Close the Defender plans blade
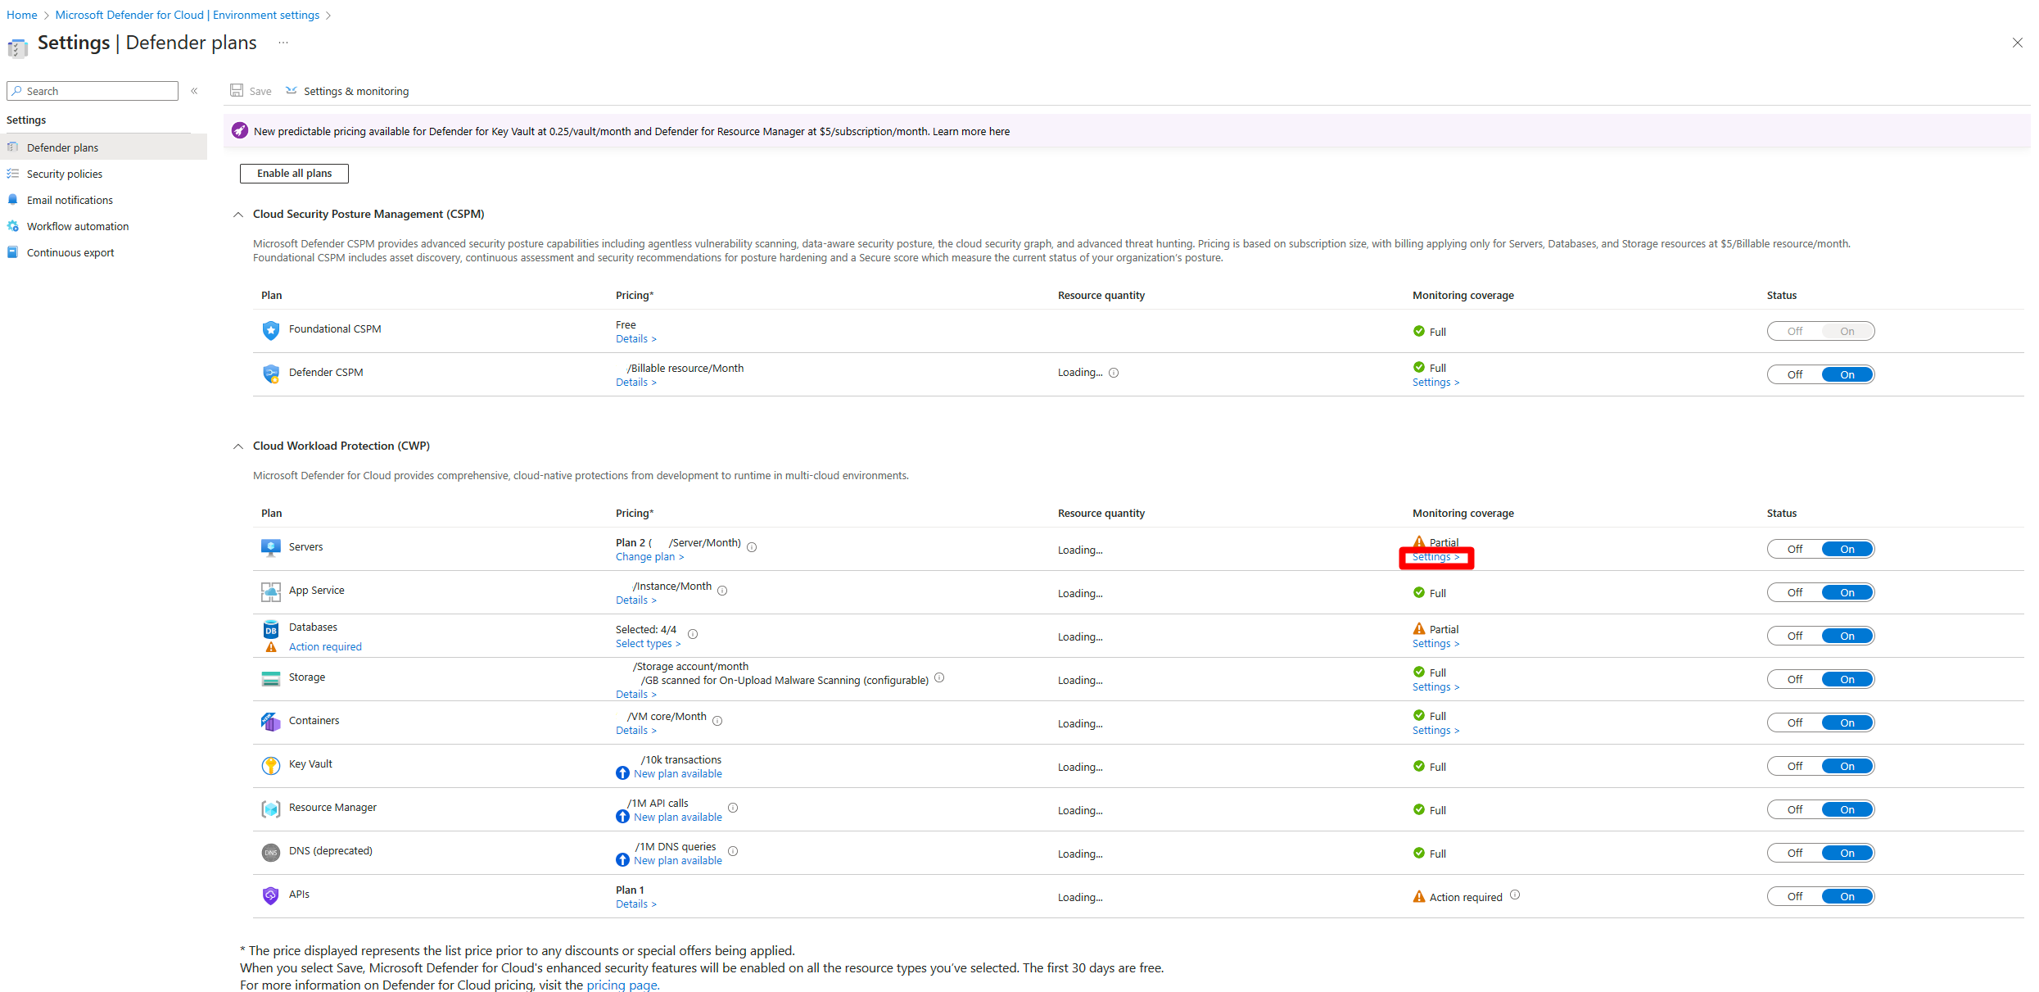This screenshot has width=2039, height=992. 2018,43
